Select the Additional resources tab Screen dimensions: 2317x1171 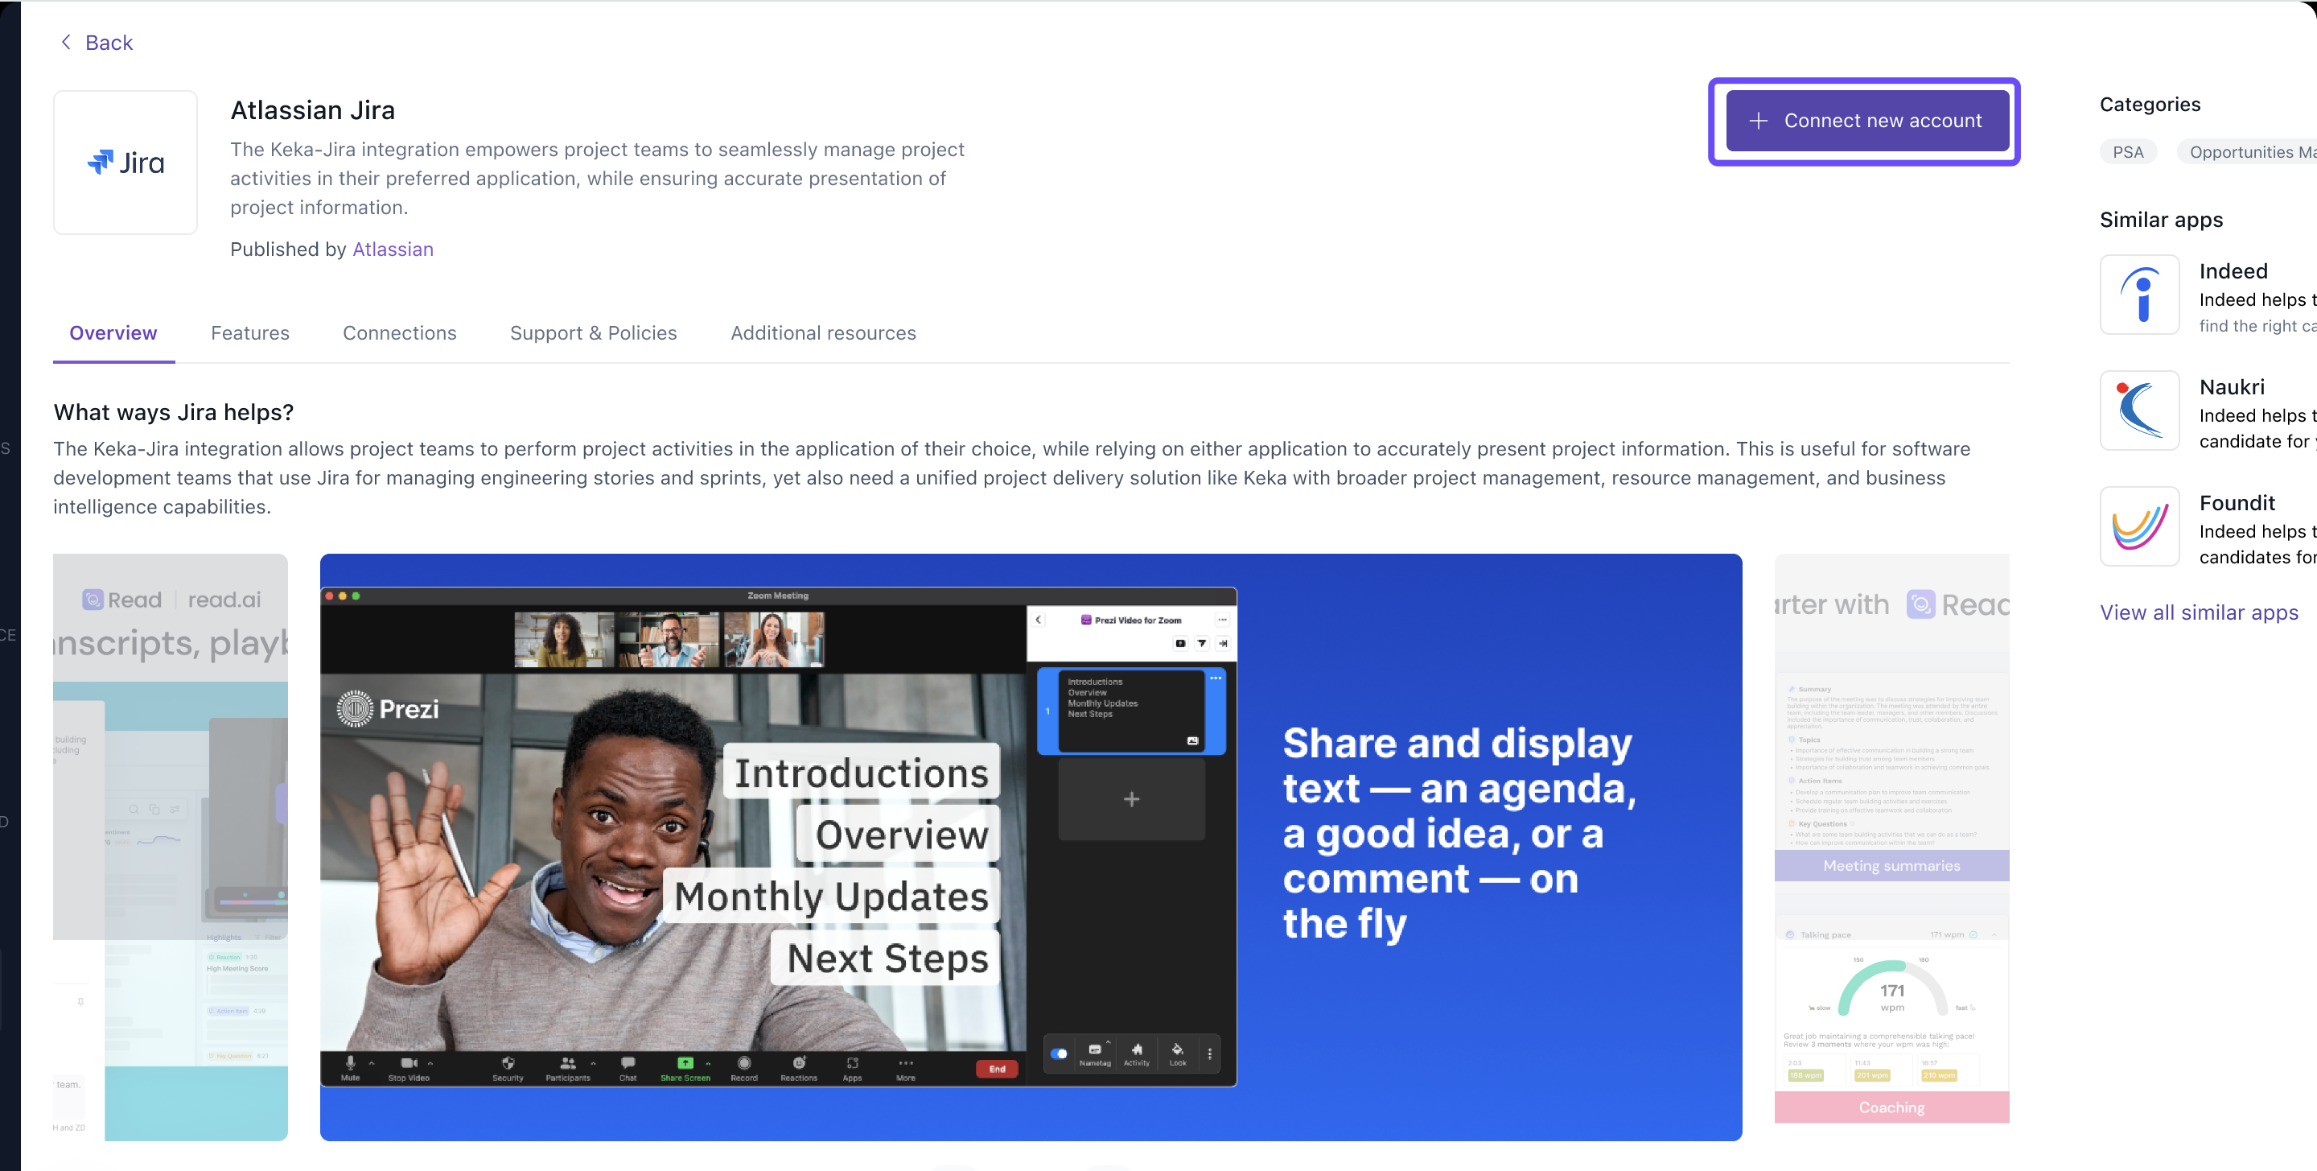click(x=822, y=333)
